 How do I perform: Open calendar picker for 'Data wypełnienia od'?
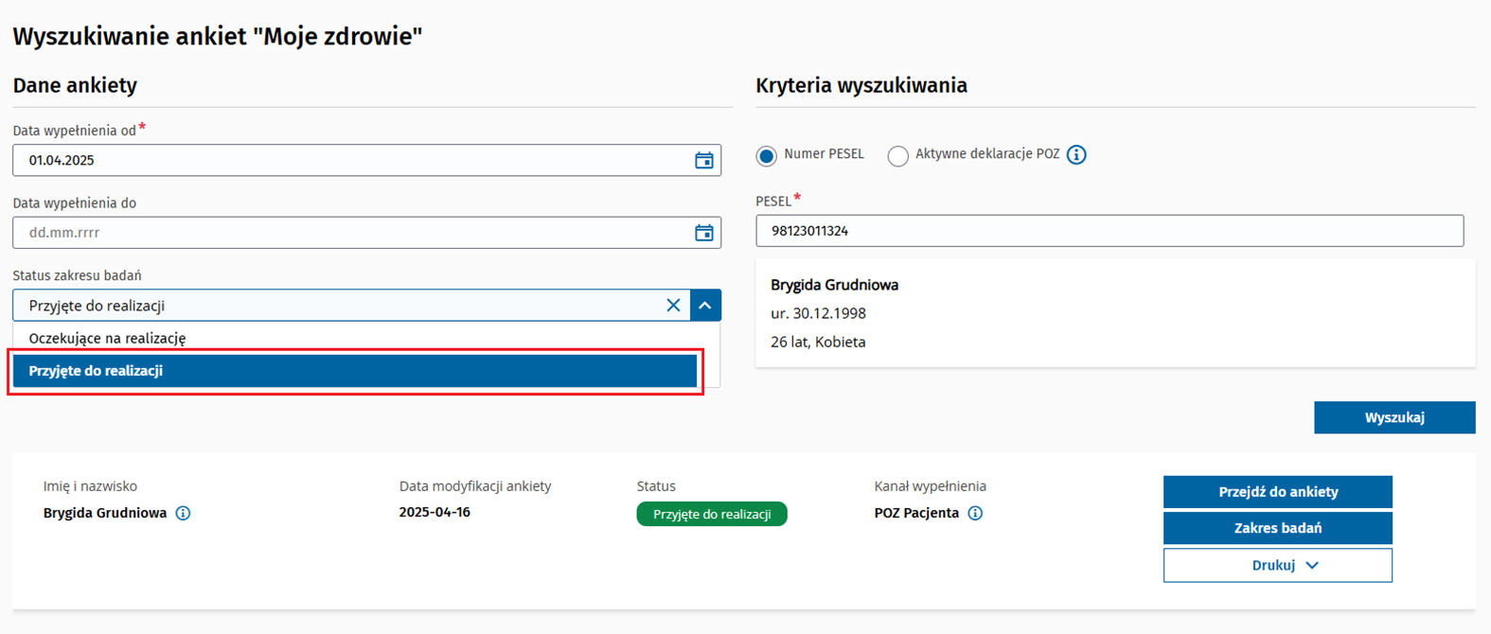tap(703, 161)
